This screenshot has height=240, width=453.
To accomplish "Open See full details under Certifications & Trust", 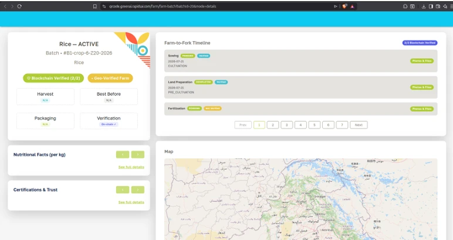I will click(131, 202).
